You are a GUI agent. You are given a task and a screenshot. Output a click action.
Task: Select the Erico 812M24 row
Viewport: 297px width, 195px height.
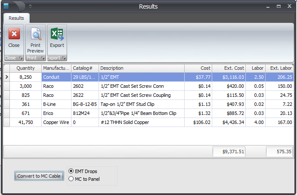pos(129,113)
